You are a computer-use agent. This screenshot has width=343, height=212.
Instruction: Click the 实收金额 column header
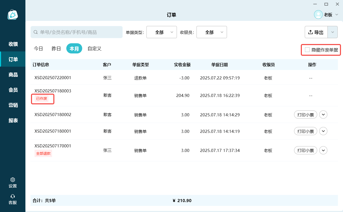(x=182, y=65)
